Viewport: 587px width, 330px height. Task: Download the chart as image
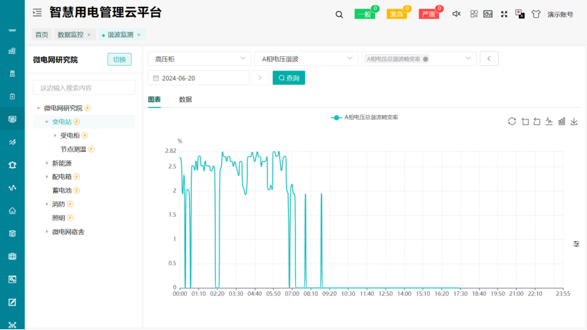coord(574,121)
